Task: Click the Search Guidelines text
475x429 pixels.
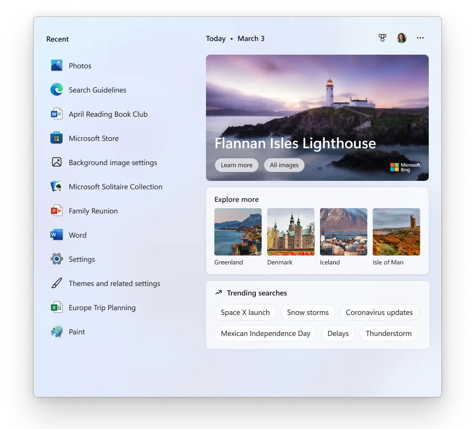Action: [98, 90]
